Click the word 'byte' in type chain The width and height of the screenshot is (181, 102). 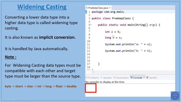(x=8, y=86)
